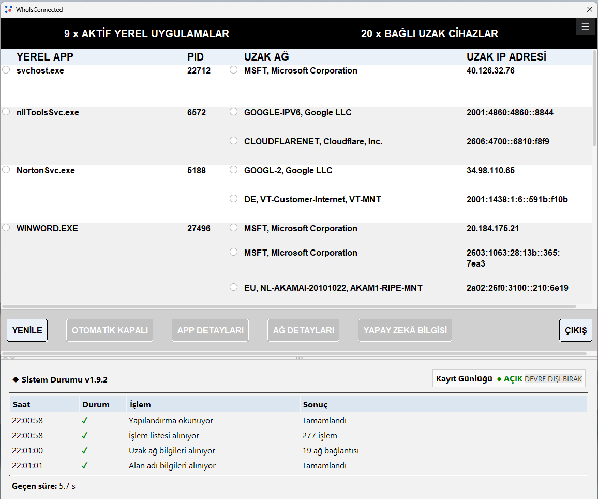Click the UZAK AĞ column header
Screen dimensions: 598x499
[266, 57]
